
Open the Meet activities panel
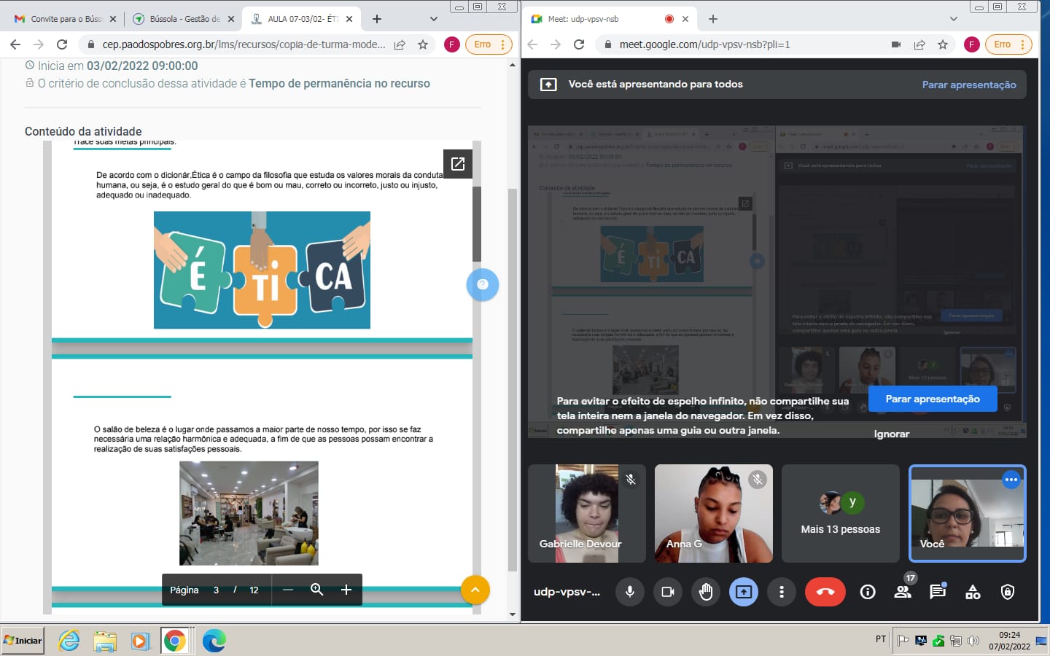(x=973, y=592)
